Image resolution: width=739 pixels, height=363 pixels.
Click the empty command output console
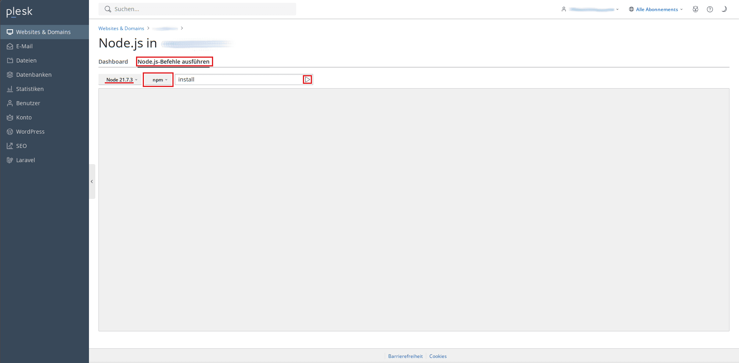(x=414, y=210)
